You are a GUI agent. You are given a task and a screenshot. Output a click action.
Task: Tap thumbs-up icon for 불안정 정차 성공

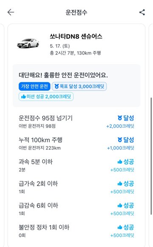[x=120, y=227]
